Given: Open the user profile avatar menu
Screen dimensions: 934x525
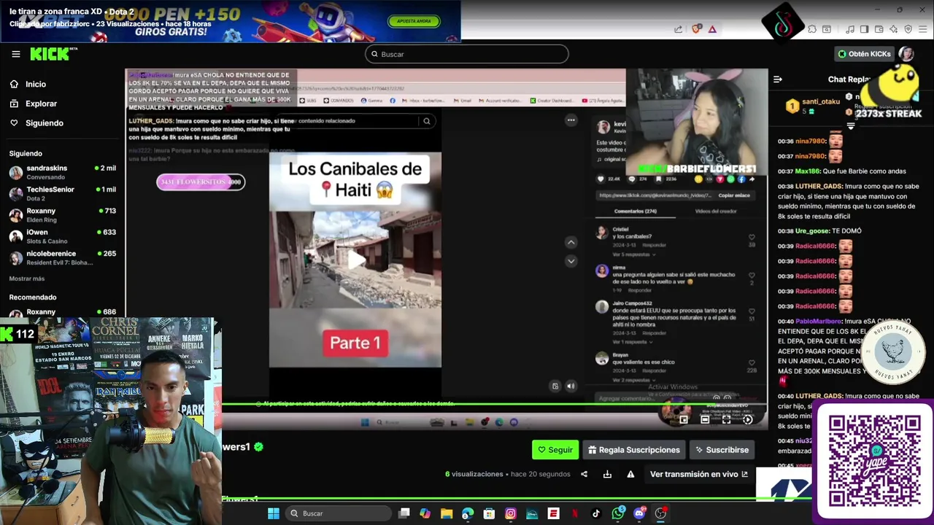Looking at the screenshot, I should (906, 54).
